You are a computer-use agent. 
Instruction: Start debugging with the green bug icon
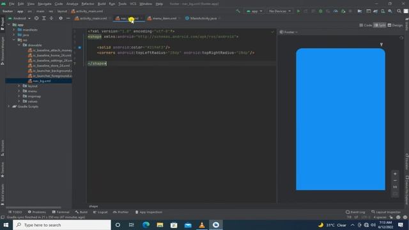pyautogui.click(x=321, y=11)
